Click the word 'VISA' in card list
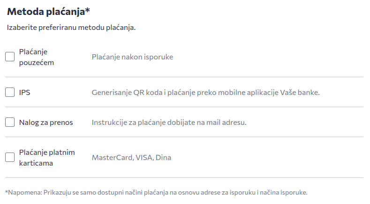Viewport: 370px width, 204px height. (x=143, y=157)
